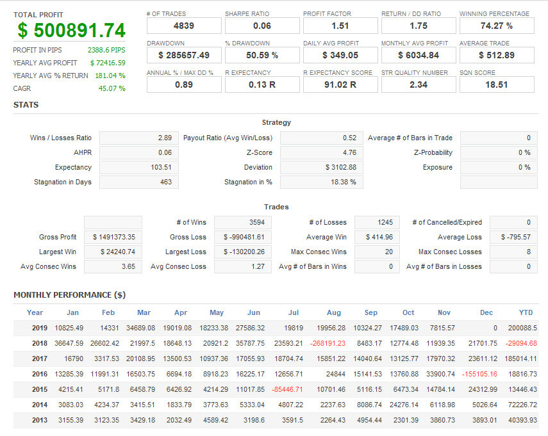Viewport: 548px width, 436px height.
Task: Click Max Consec Wins field 20
Action: (377, 252)
